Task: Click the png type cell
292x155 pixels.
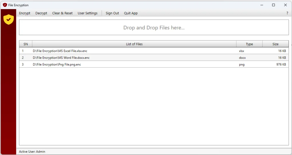Action: click(x=242, y=65)
